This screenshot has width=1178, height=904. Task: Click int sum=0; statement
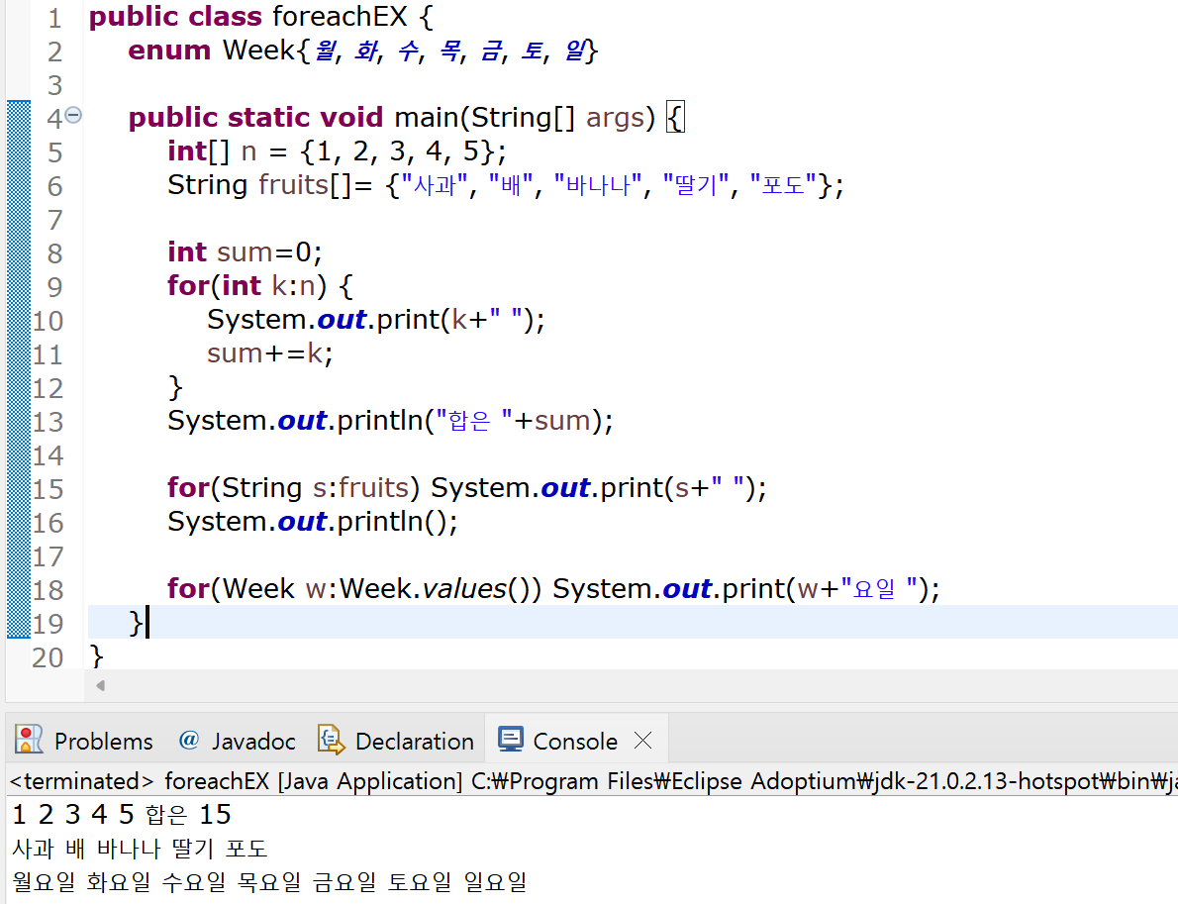point(245,252)
